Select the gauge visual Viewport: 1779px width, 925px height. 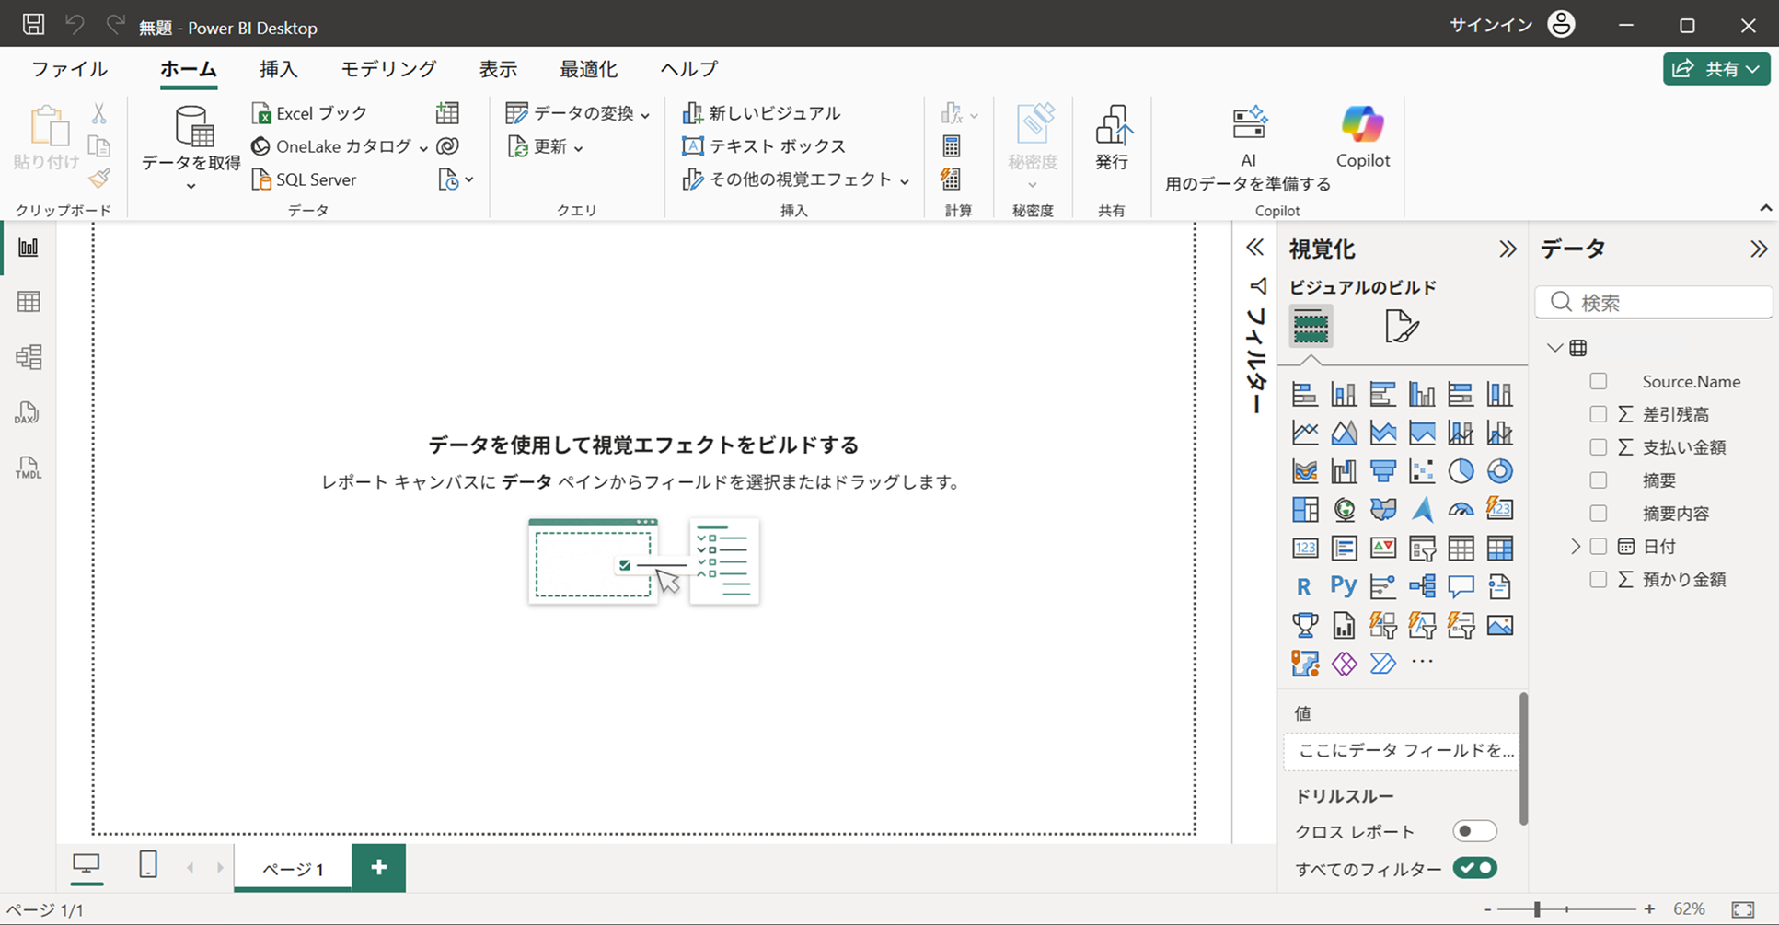(x=1461, y=509)
